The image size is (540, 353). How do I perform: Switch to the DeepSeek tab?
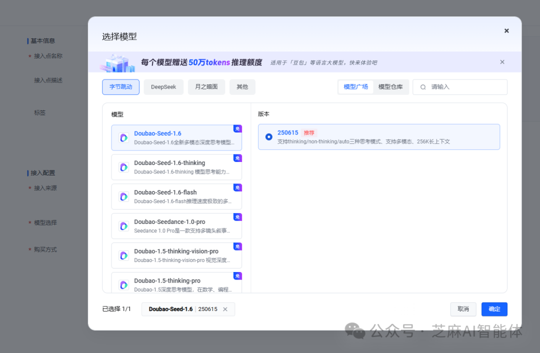(163, 87)
